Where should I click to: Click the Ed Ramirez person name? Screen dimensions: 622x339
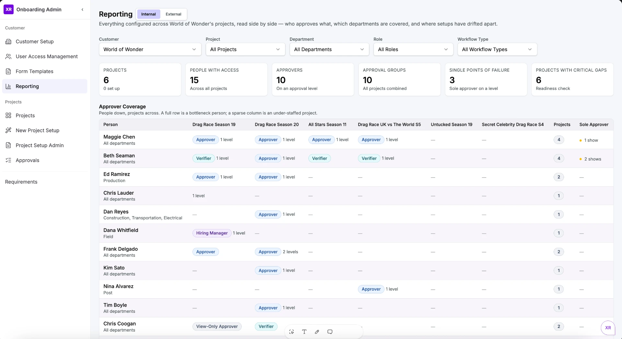(x=117, y=174)
